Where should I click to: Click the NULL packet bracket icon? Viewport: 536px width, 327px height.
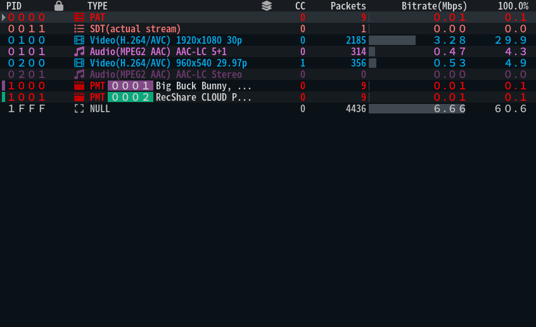79,109
